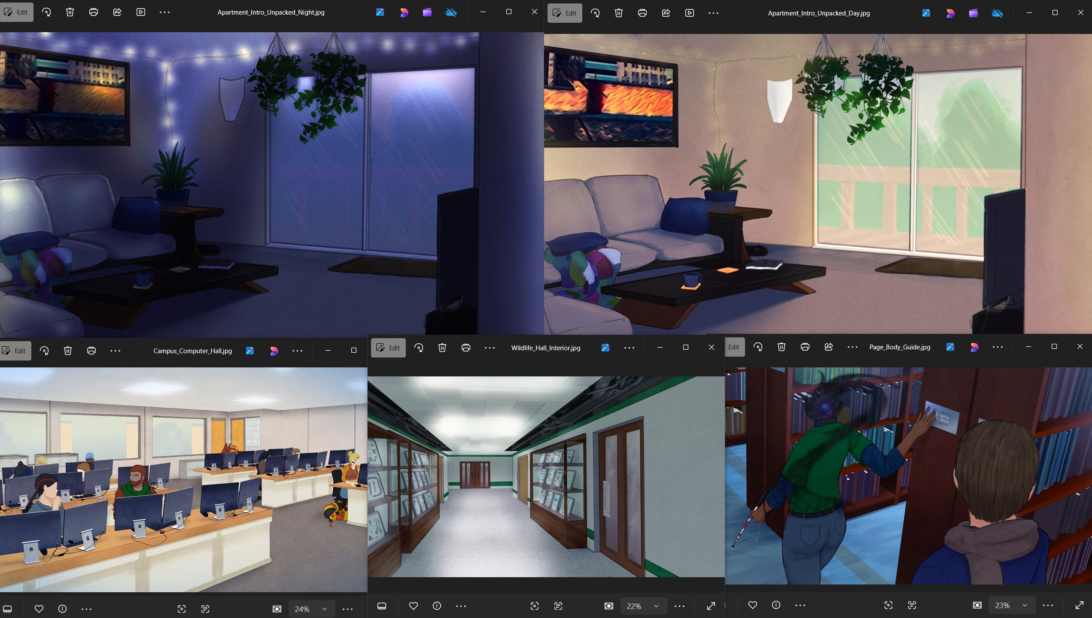Open Clipchamp purple icon in Apartment Night window
This screenshot has height=618, width=1092.
tap(427, 12)
